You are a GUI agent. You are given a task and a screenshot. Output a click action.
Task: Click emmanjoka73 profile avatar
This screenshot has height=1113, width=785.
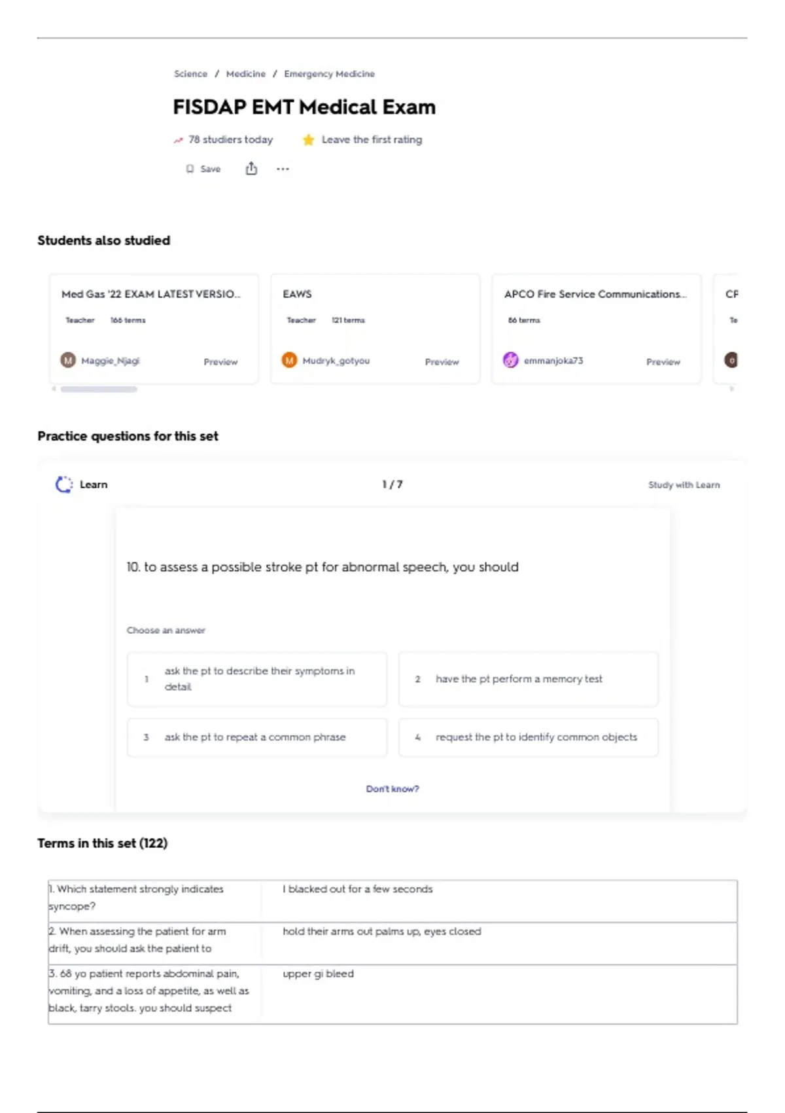point(510,360)
